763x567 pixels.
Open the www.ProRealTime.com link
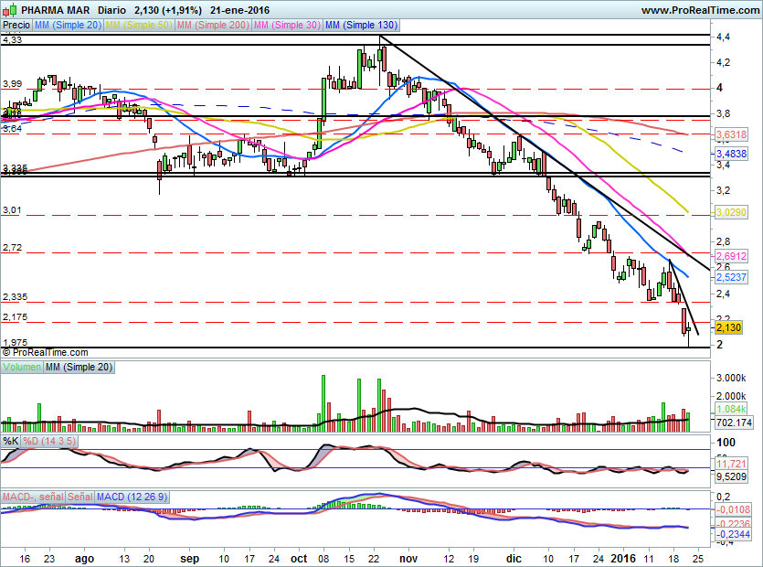click(x=700, y=10)
